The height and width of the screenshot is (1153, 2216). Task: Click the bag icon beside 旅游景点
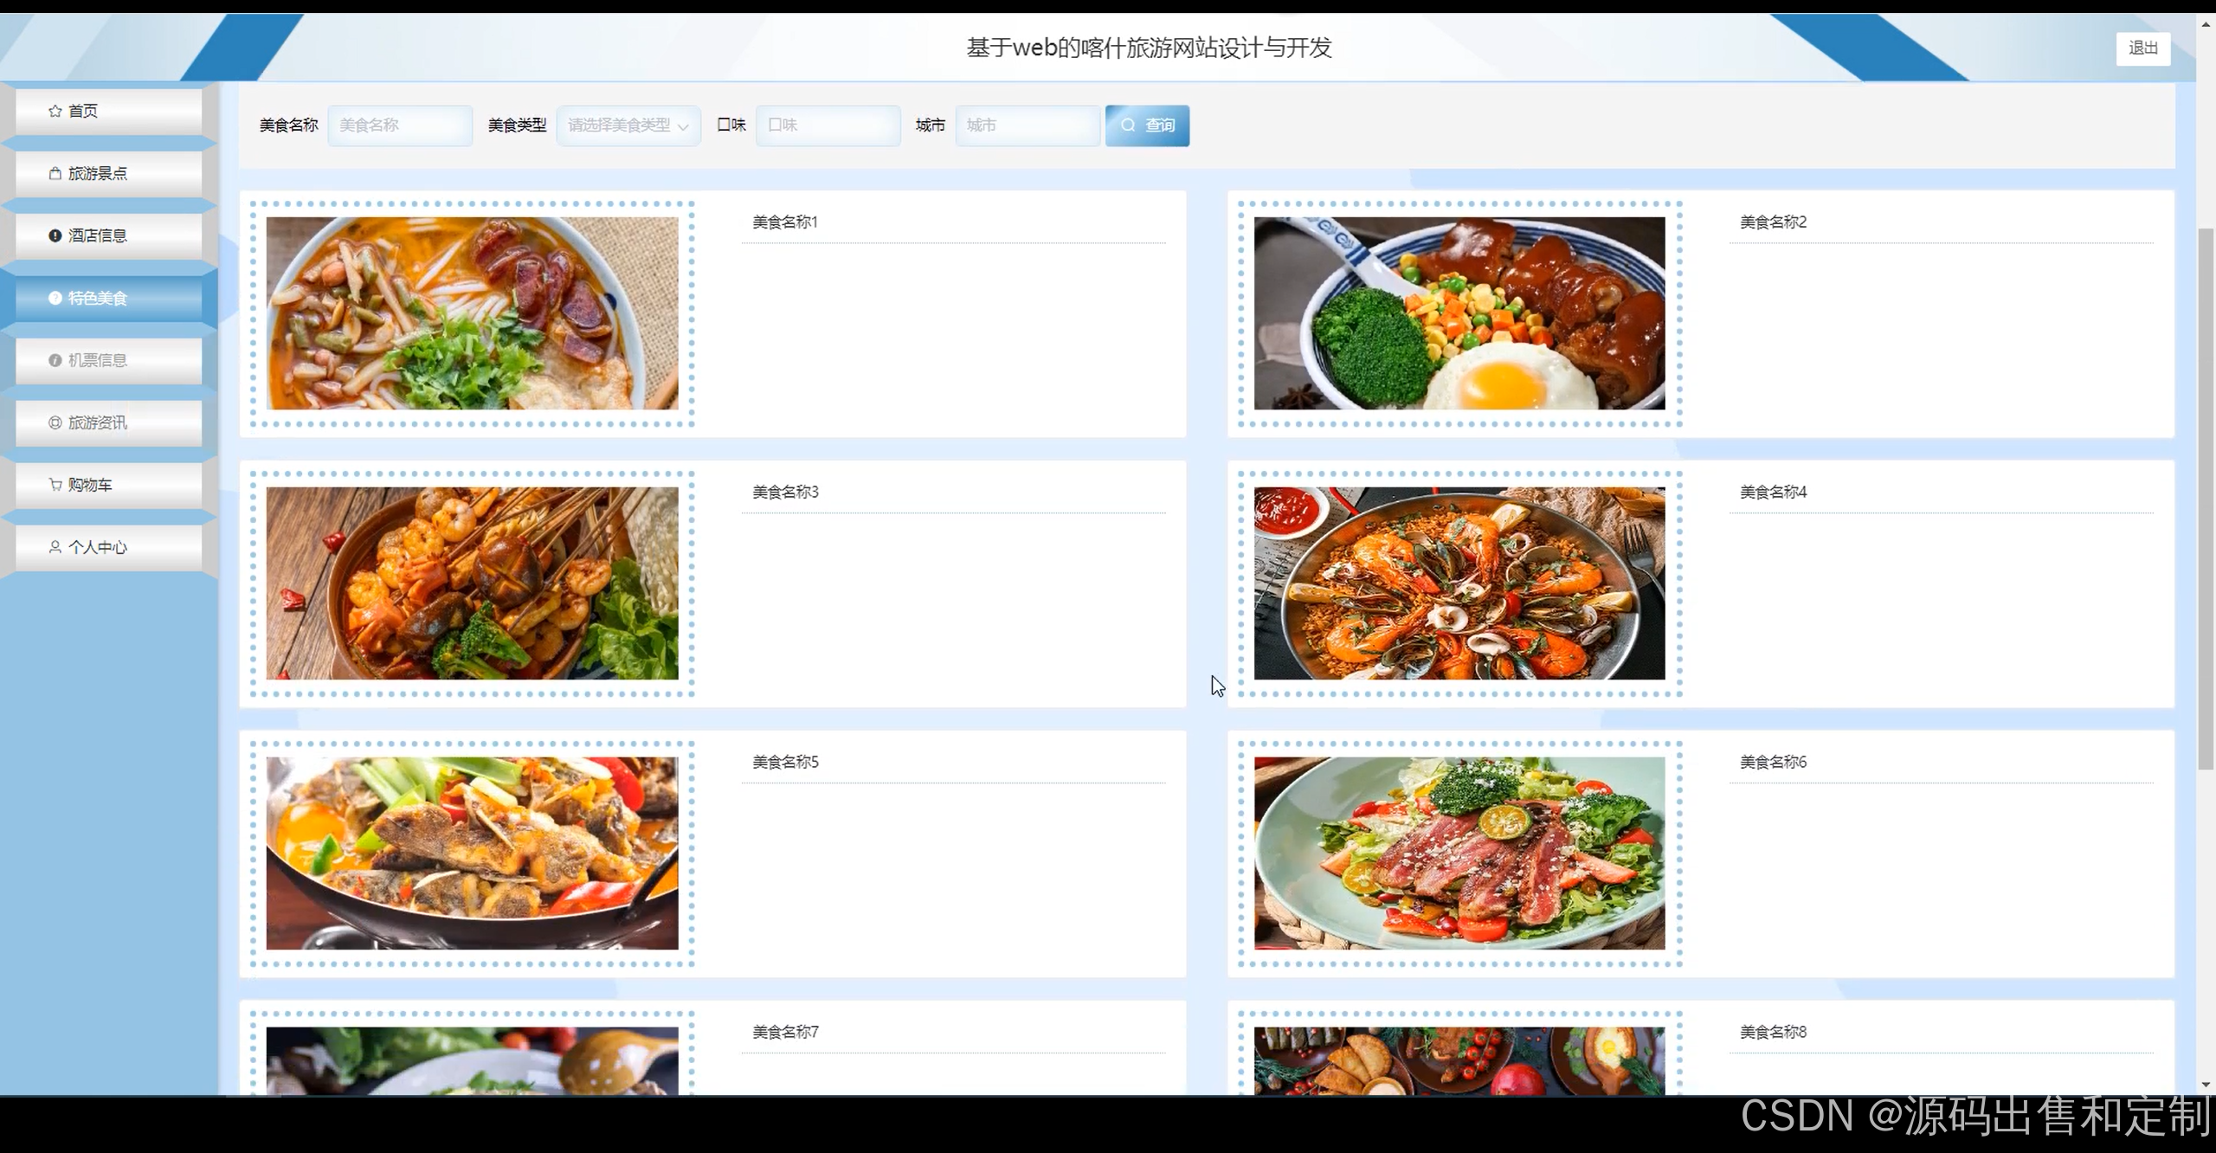pyautogui.click(x=55, y=173)
